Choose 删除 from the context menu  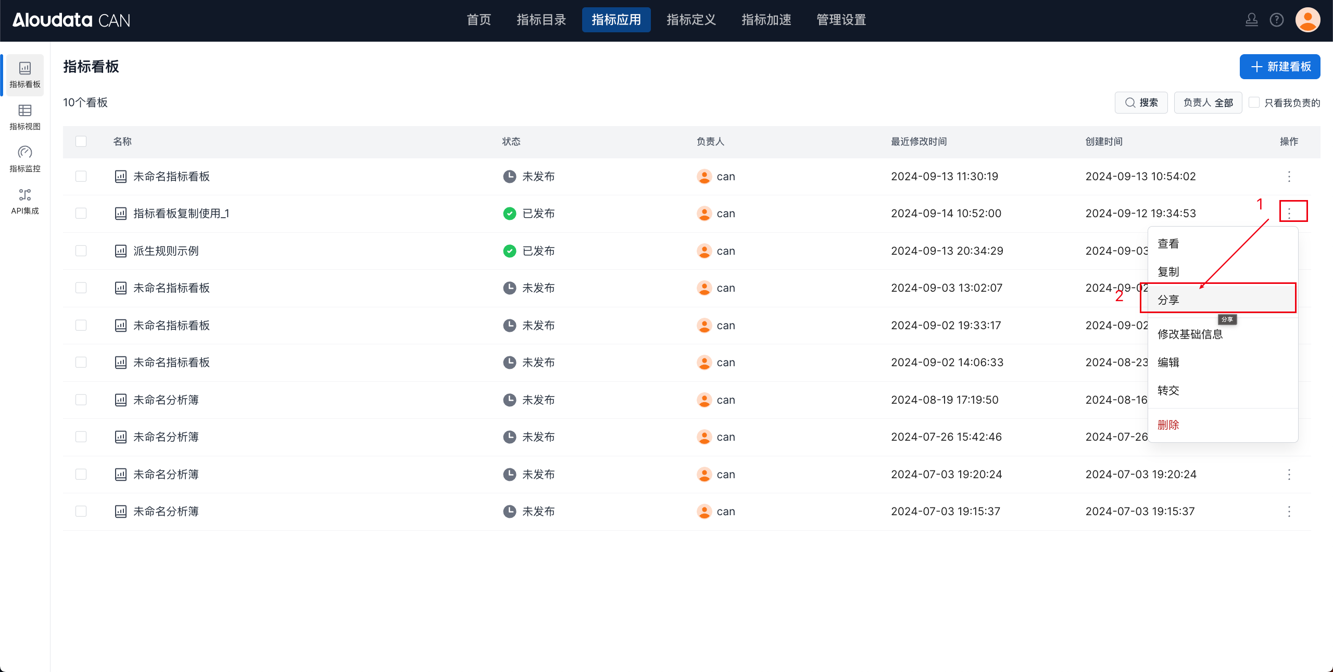[1168, 425]
